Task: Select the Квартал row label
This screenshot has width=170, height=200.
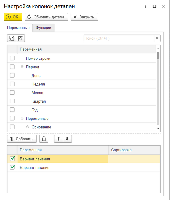Action: [39, 101]
